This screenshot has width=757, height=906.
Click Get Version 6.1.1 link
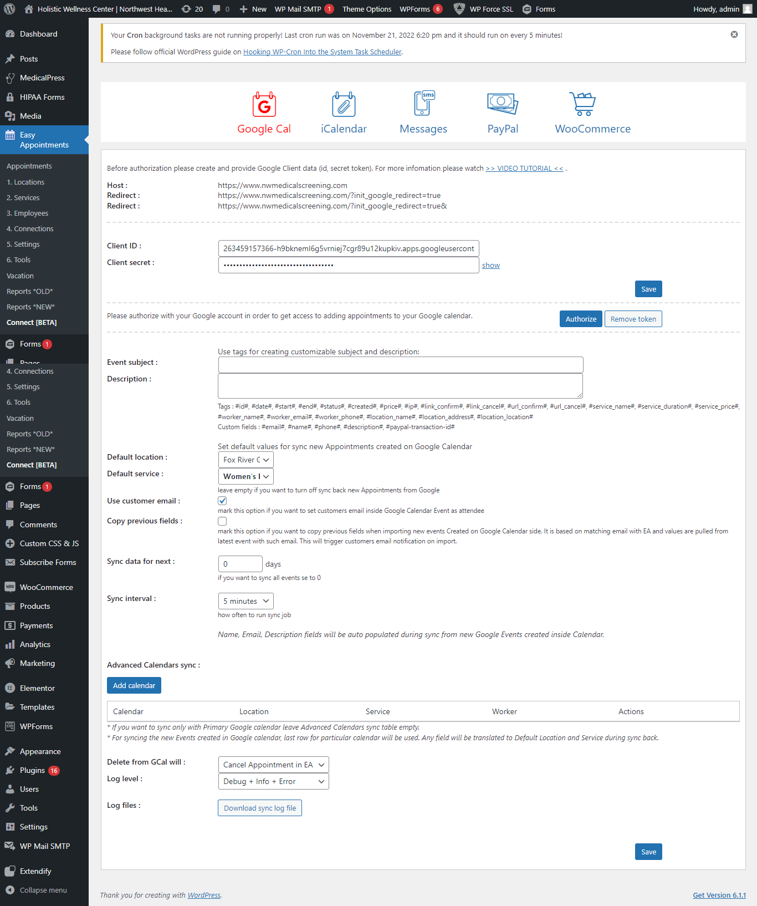(719, 895)
